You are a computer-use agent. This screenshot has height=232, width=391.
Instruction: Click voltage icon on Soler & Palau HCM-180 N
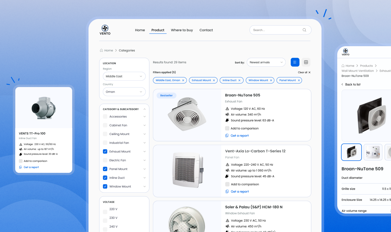[x=227, y=221]
